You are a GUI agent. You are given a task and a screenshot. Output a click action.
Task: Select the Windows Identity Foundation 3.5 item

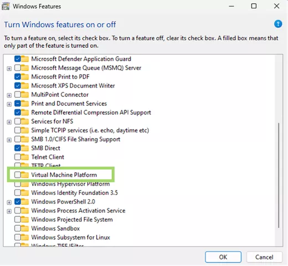[x=74, y=192]
